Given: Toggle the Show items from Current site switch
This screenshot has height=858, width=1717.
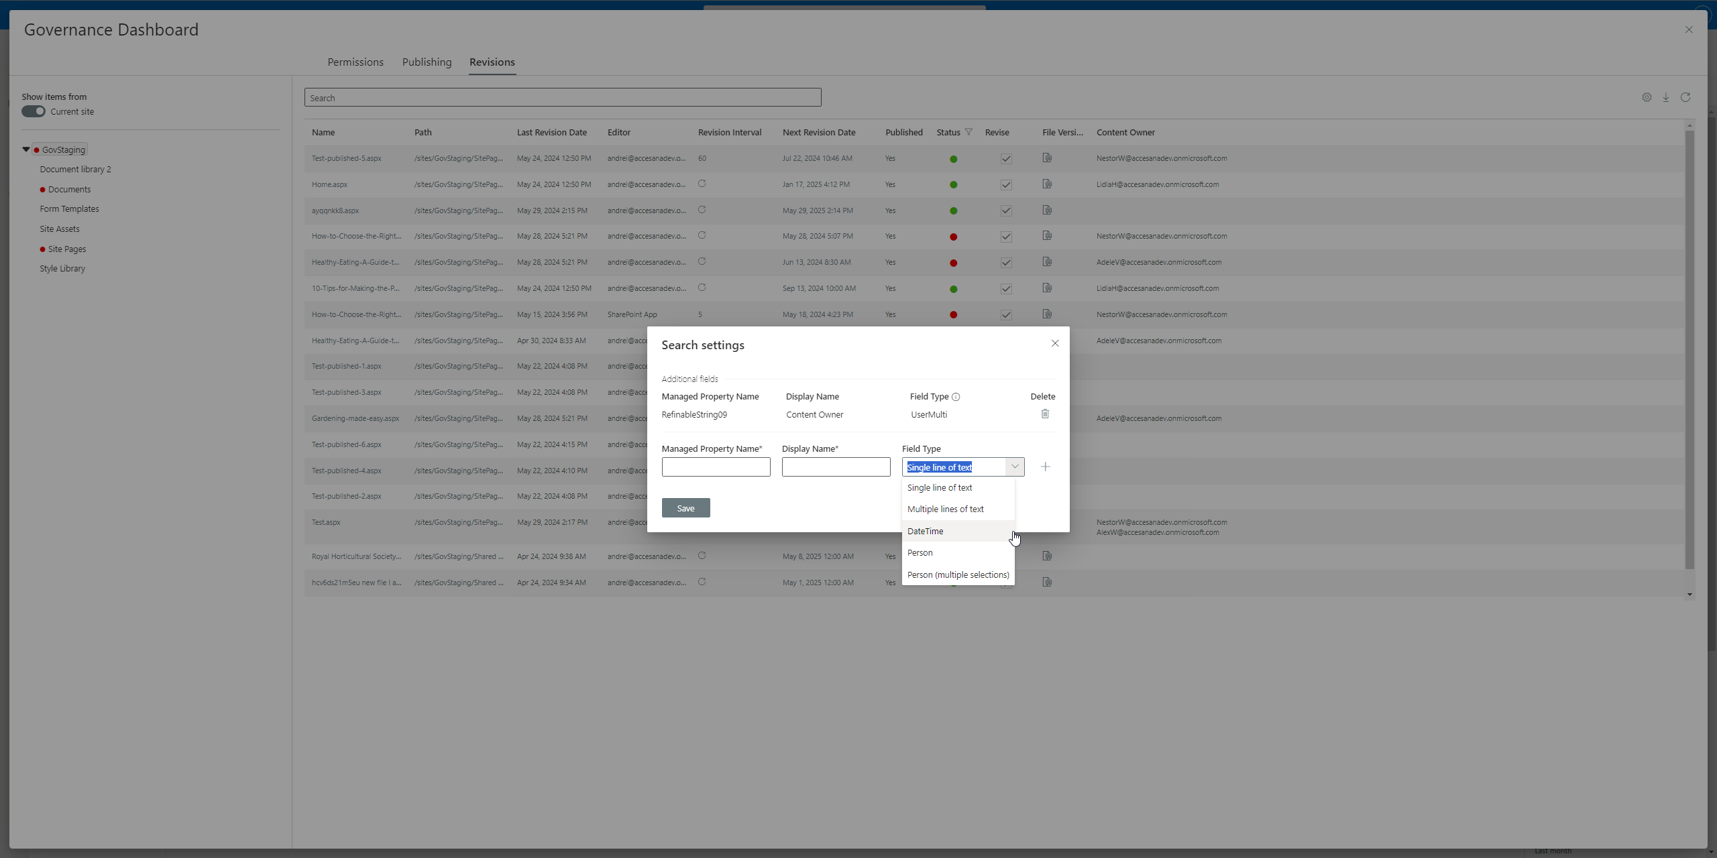Looking at the screenshot, I should click(x=34, y=111).
